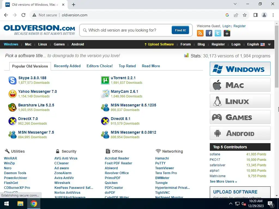This screenshot has height=209, width=279.
Task: Switch to the Recently Added tab
Action: click(x=67, y=66)
